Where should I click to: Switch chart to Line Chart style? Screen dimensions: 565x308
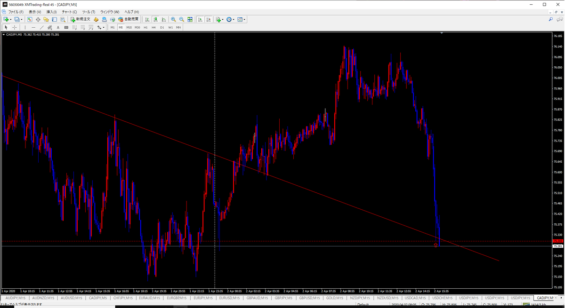[163, 19]
